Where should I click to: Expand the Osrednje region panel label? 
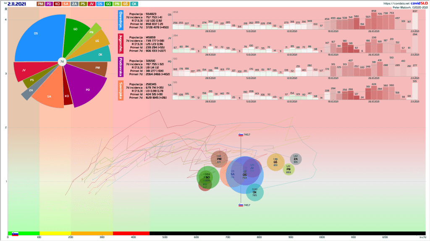click(121, 20)
